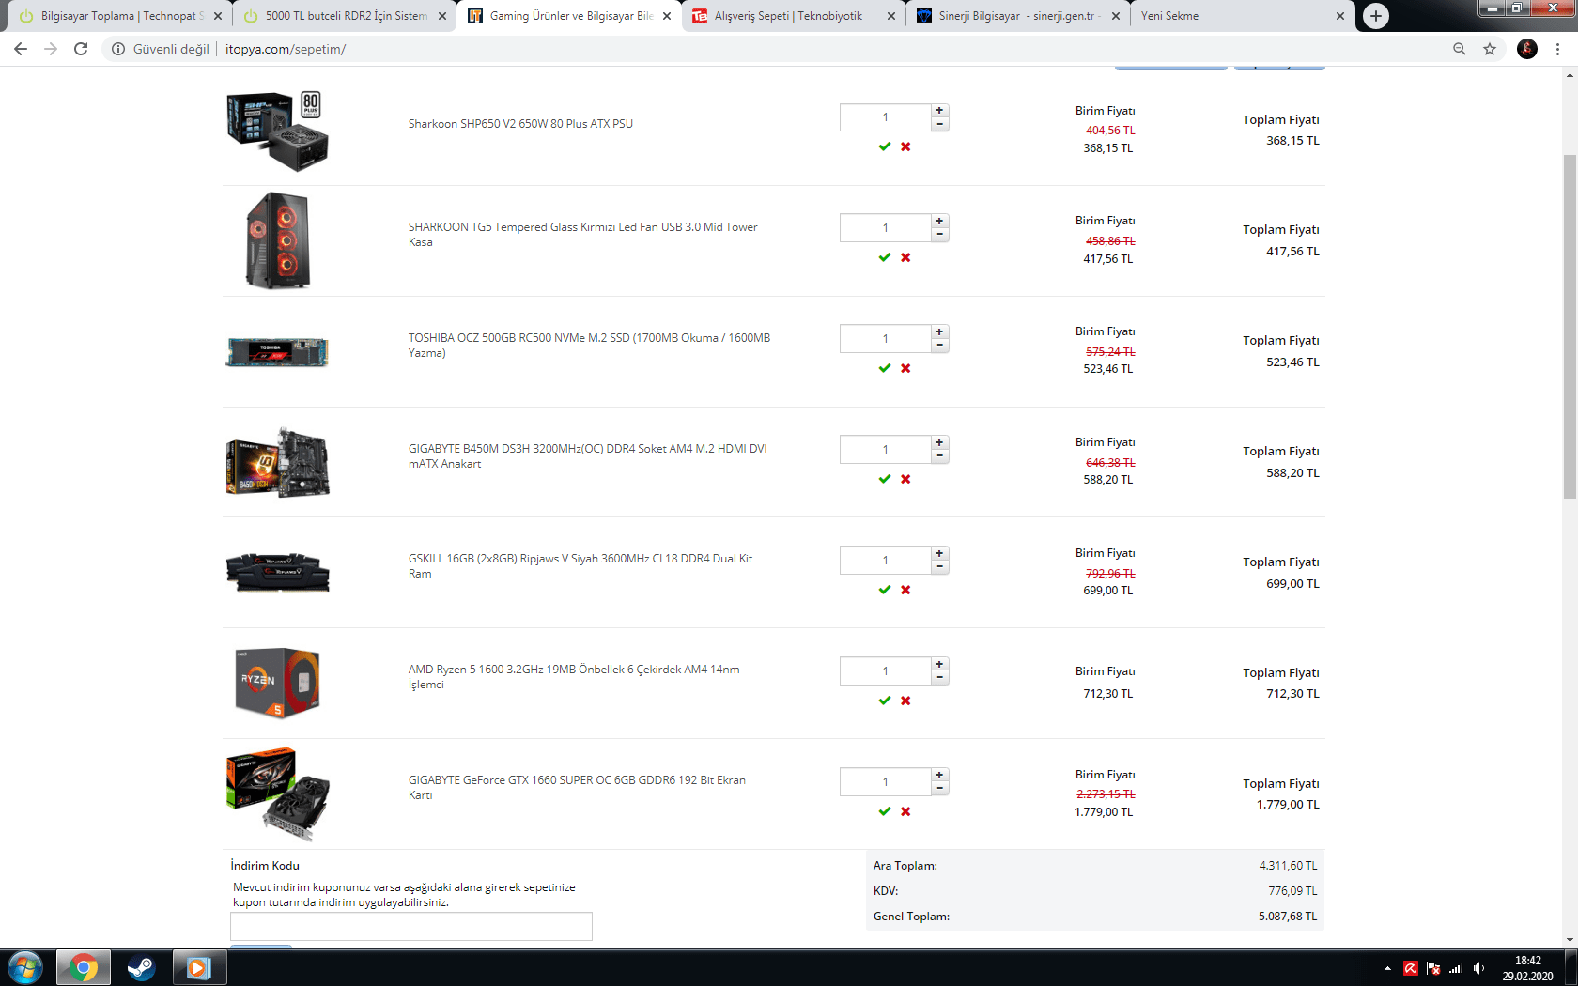Open GSKILL 16GB Ripjaws V RAM link
The image size is (1578, 986).
580,566
